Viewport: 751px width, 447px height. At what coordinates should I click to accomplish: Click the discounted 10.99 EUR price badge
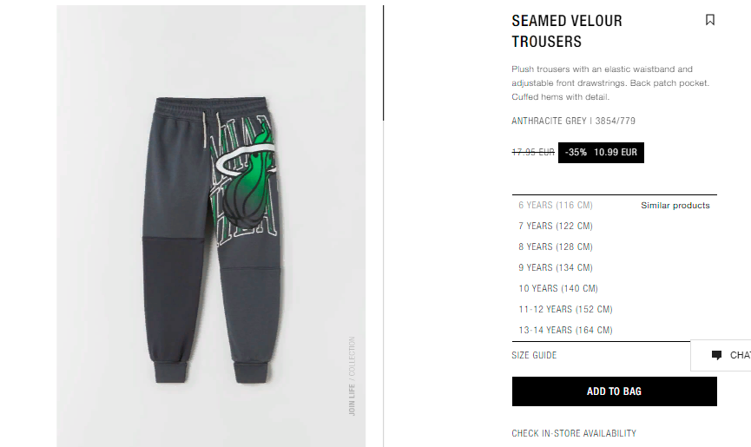click(601, 153)
